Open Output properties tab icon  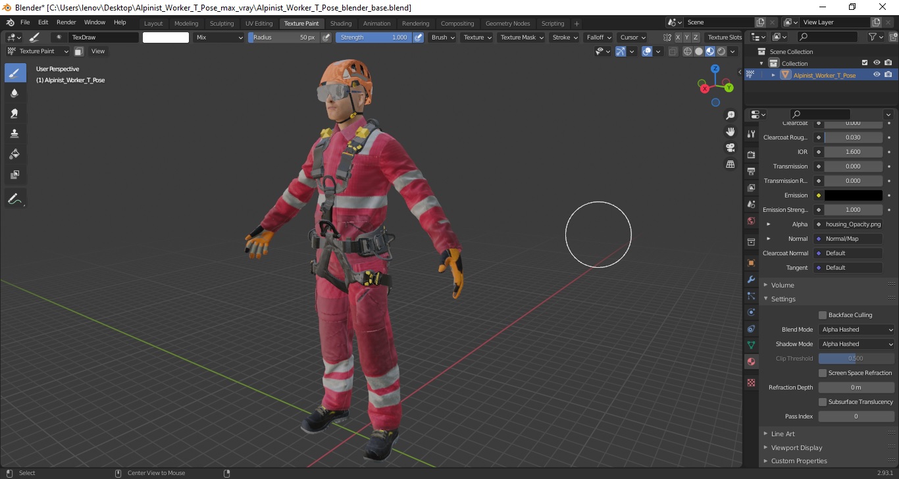click(751, 171)
